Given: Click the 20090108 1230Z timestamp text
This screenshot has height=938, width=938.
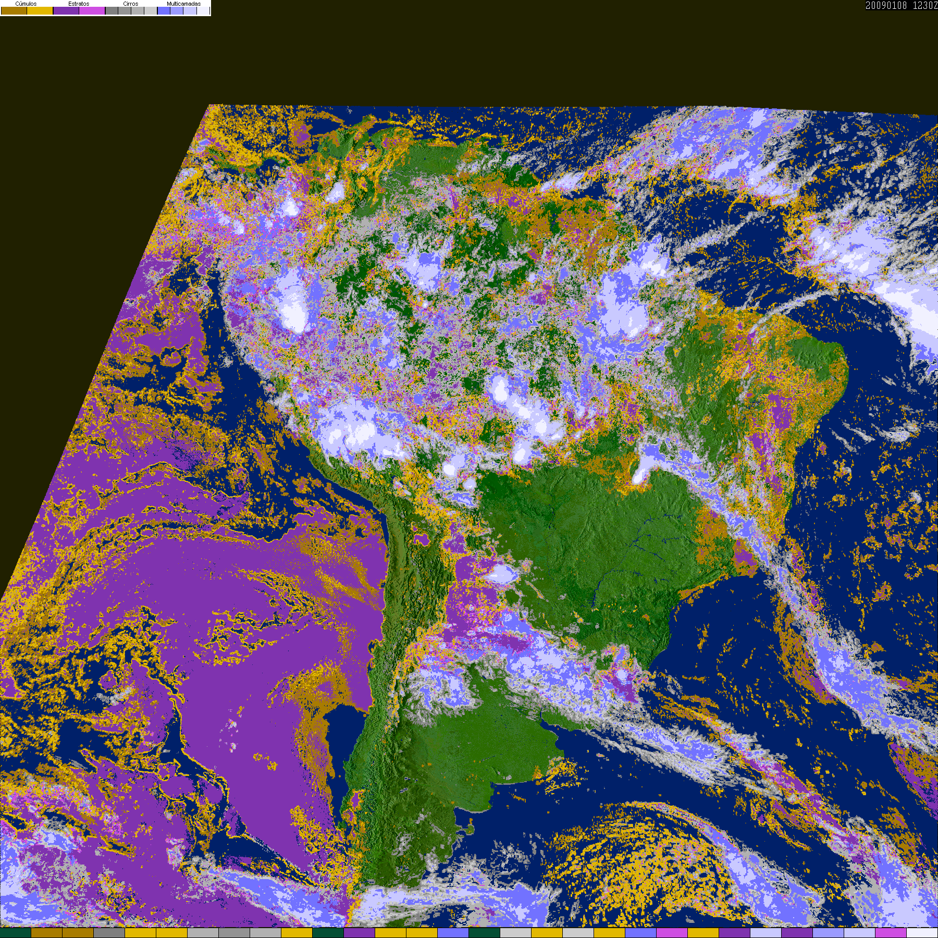Looking at the screenshot, I should pos(902,5).
